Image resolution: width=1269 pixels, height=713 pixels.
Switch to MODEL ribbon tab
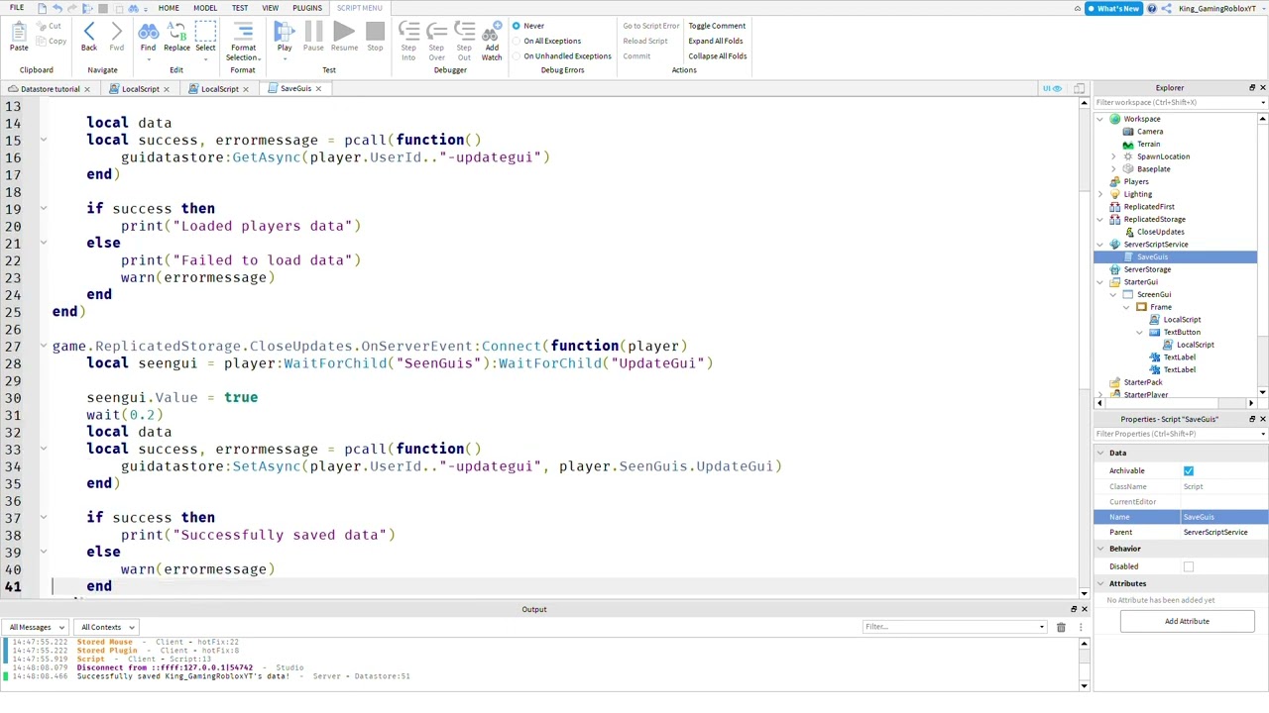[205, 8]
